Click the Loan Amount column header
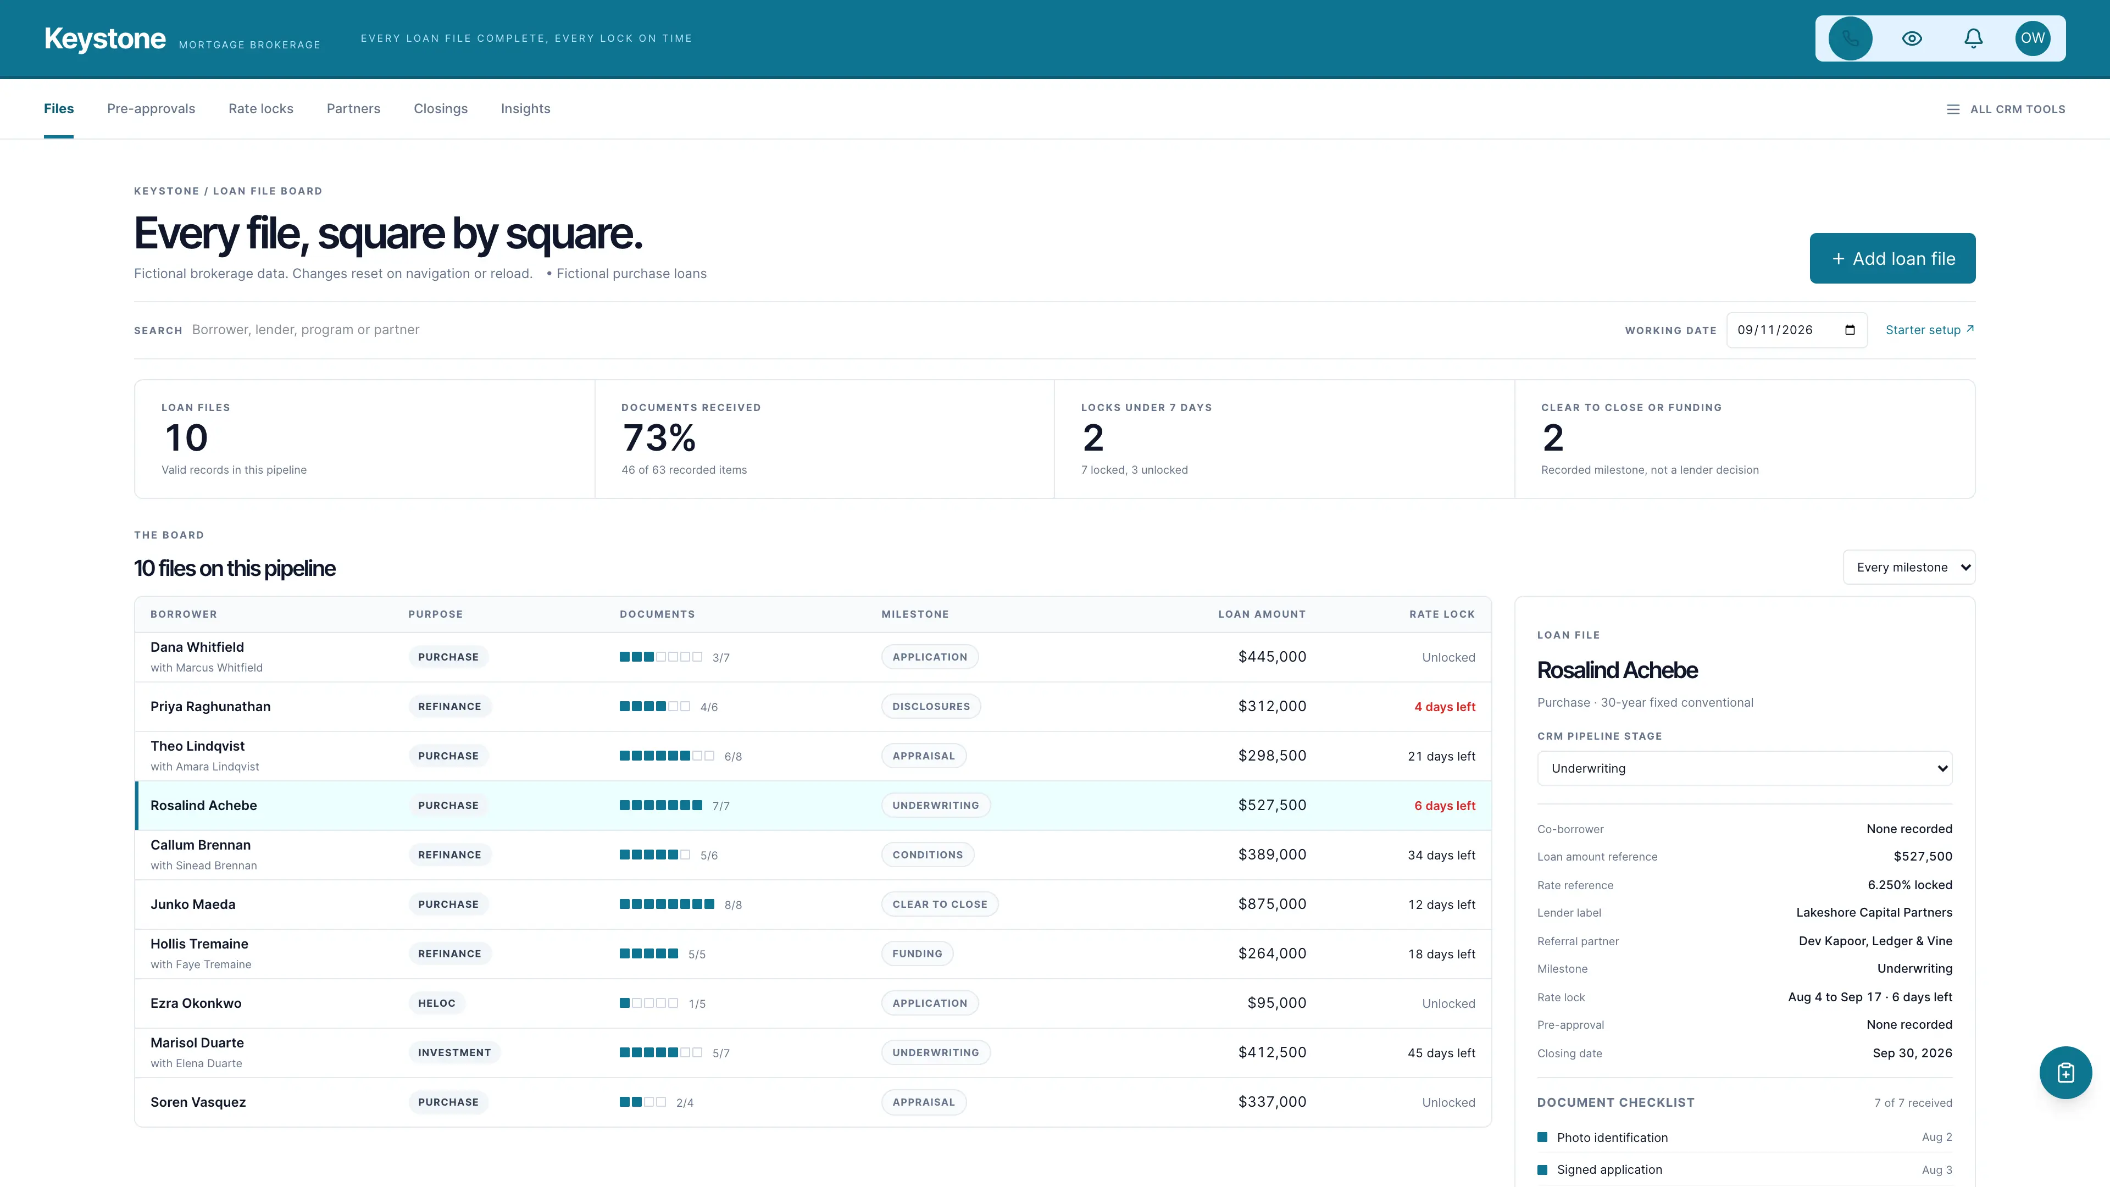This screenshot has width=2110, height=1187. [x=1262, y=614]
